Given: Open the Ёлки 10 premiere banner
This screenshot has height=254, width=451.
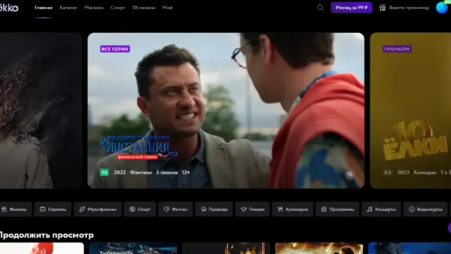Looking at the screenshot, I should [410, 111].
